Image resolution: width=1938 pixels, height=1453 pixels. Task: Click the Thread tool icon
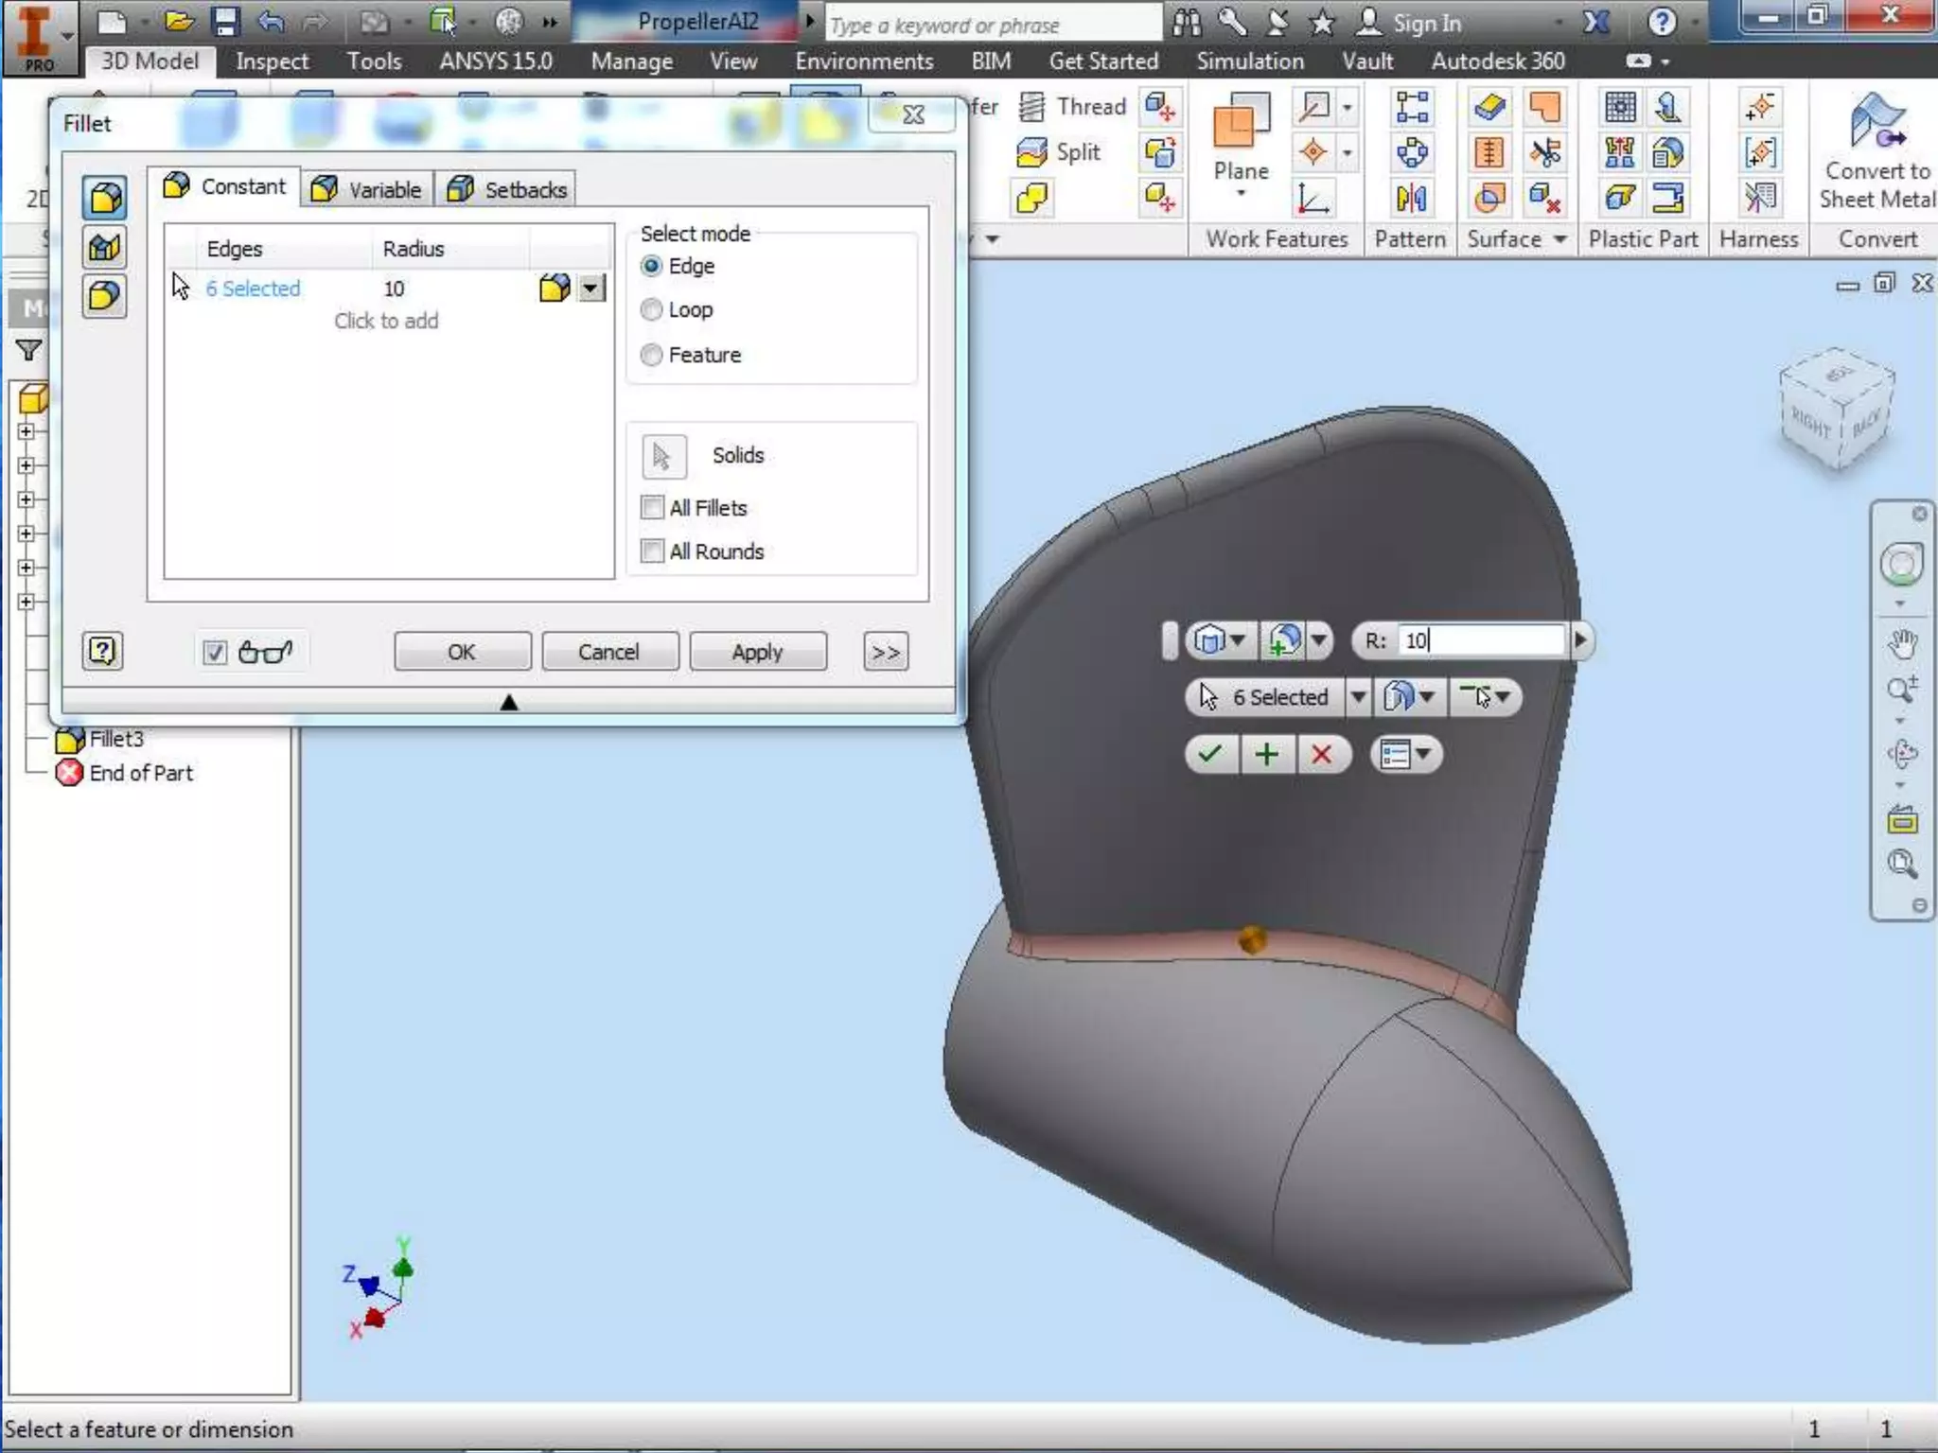[x=1032, y=107]
